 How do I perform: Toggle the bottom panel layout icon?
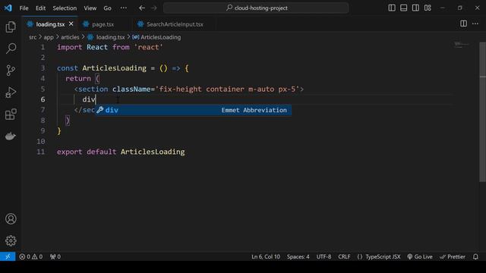pyautogui.click(x=403, y=8)
